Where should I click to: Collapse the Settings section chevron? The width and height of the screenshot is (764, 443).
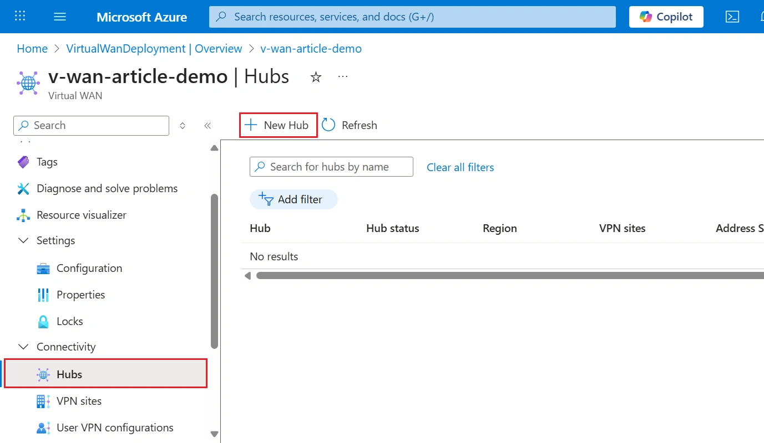23,240
